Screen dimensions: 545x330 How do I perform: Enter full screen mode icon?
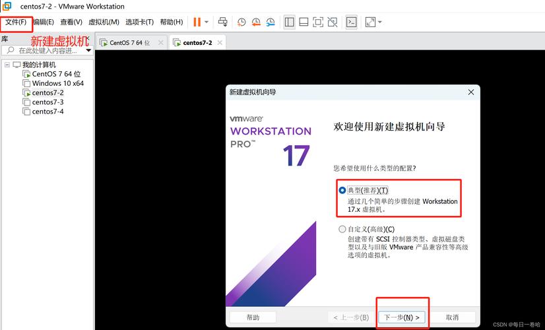point(317,22)
